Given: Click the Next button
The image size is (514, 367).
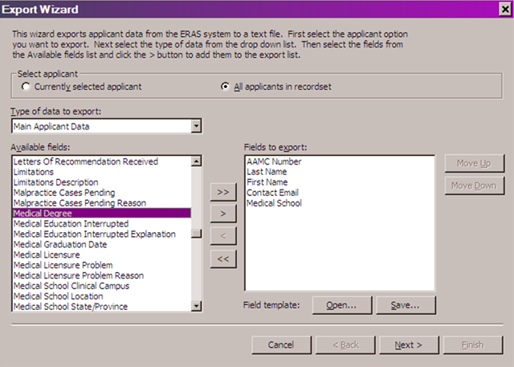Looking at the screenshot, I should click(x=408, y=345).
